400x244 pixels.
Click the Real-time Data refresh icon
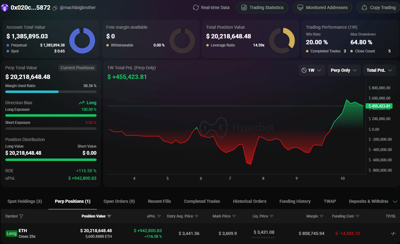196,7
